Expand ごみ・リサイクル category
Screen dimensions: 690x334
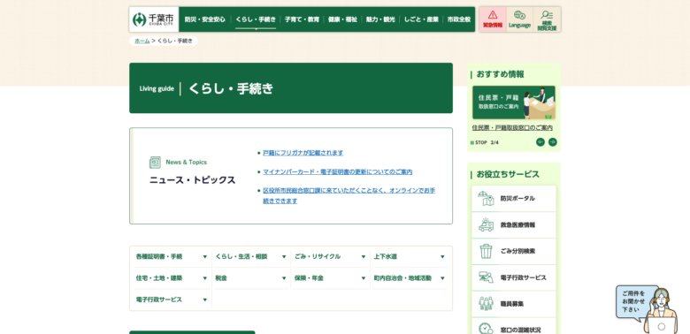click(x=330, y=256)
